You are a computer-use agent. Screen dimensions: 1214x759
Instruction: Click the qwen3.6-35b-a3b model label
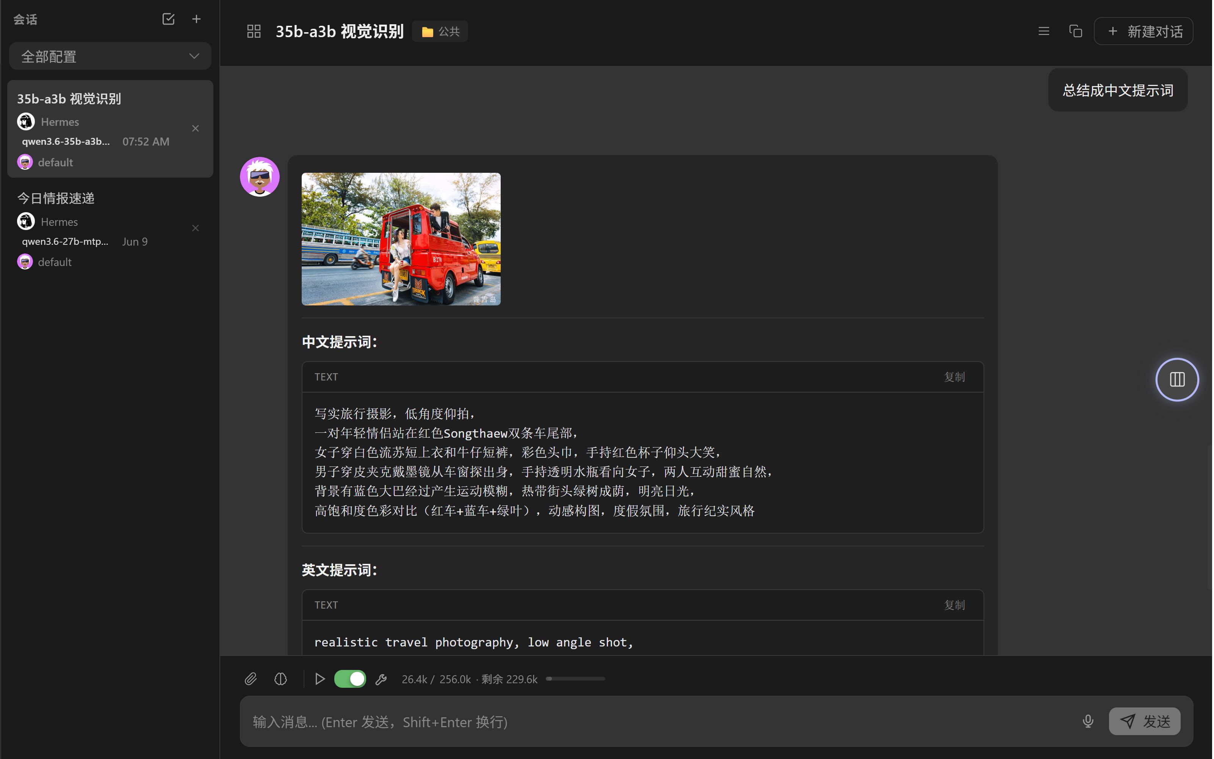(x=66, y=142)
